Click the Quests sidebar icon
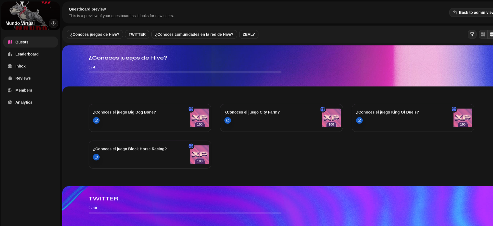This screenshot has height=226, width=493. 10,42
